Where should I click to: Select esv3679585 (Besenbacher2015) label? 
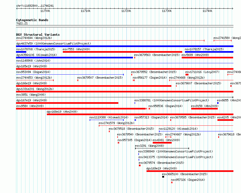click(193, 117)
